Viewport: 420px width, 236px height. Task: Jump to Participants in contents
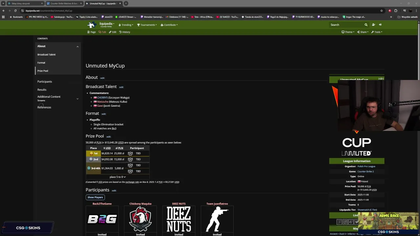pos(45,82)
